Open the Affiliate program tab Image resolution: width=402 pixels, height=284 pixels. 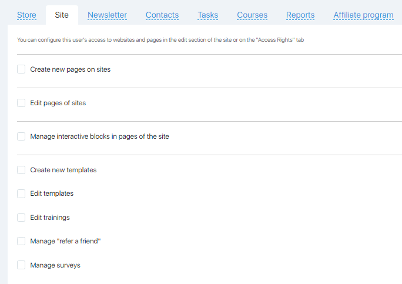363,15
